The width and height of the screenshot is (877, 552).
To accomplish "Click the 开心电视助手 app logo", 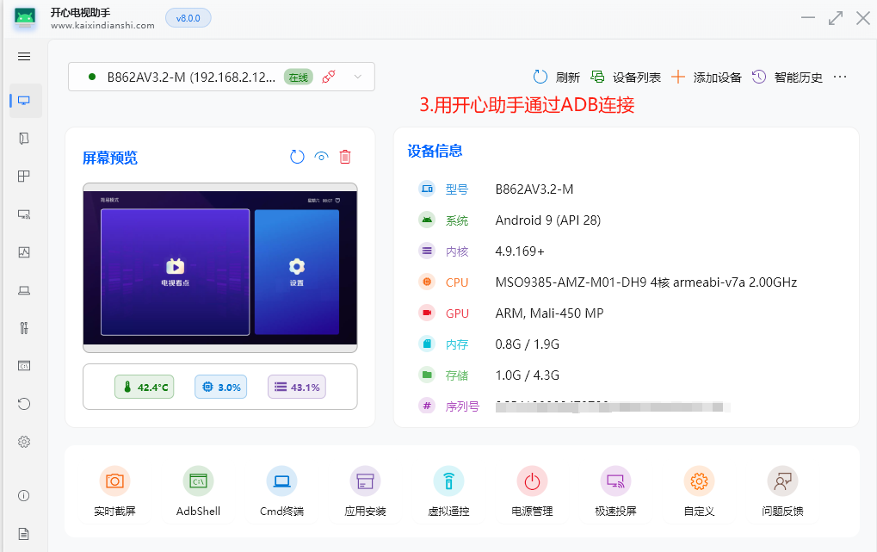I will pyautogui.click(x=25, y=18).
